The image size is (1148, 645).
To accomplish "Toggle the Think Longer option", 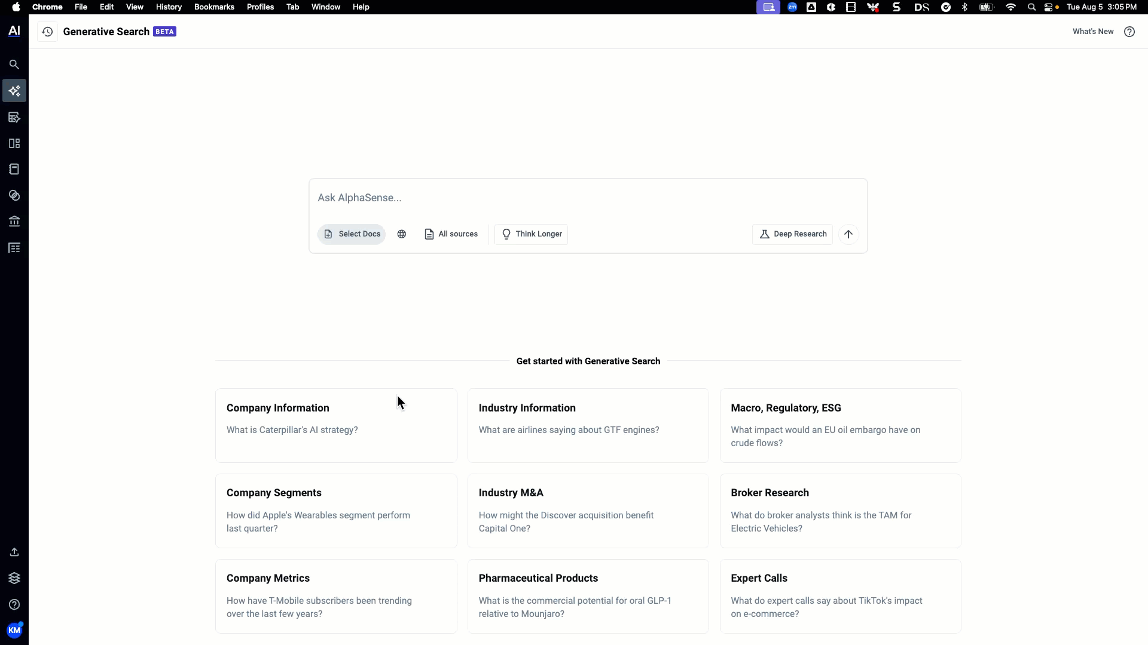I will tap(531, 234).
